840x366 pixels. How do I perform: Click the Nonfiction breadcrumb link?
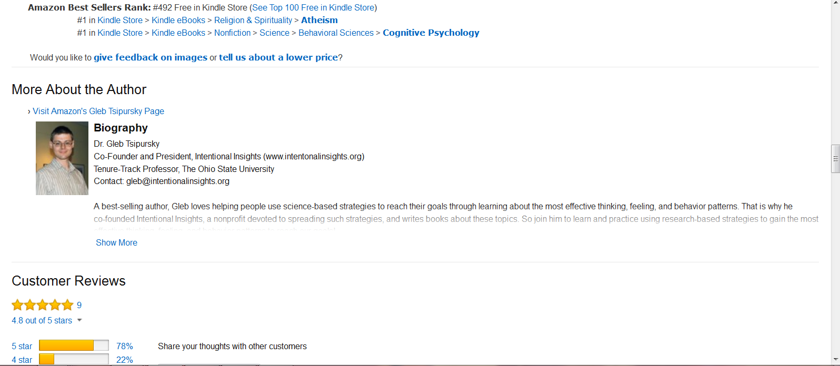pos(232,33)
